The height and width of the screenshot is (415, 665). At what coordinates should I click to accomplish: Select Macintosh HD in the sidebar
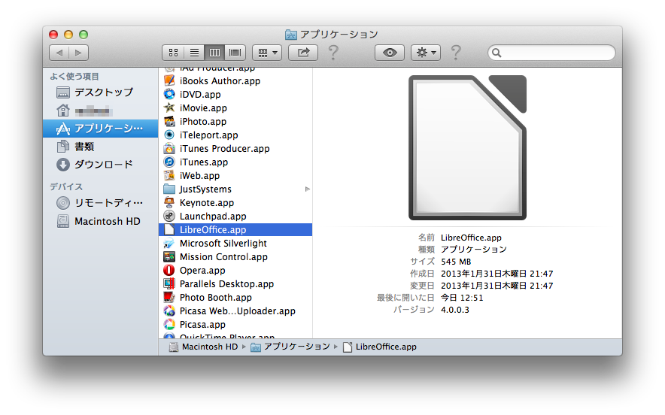coord(100,221)
